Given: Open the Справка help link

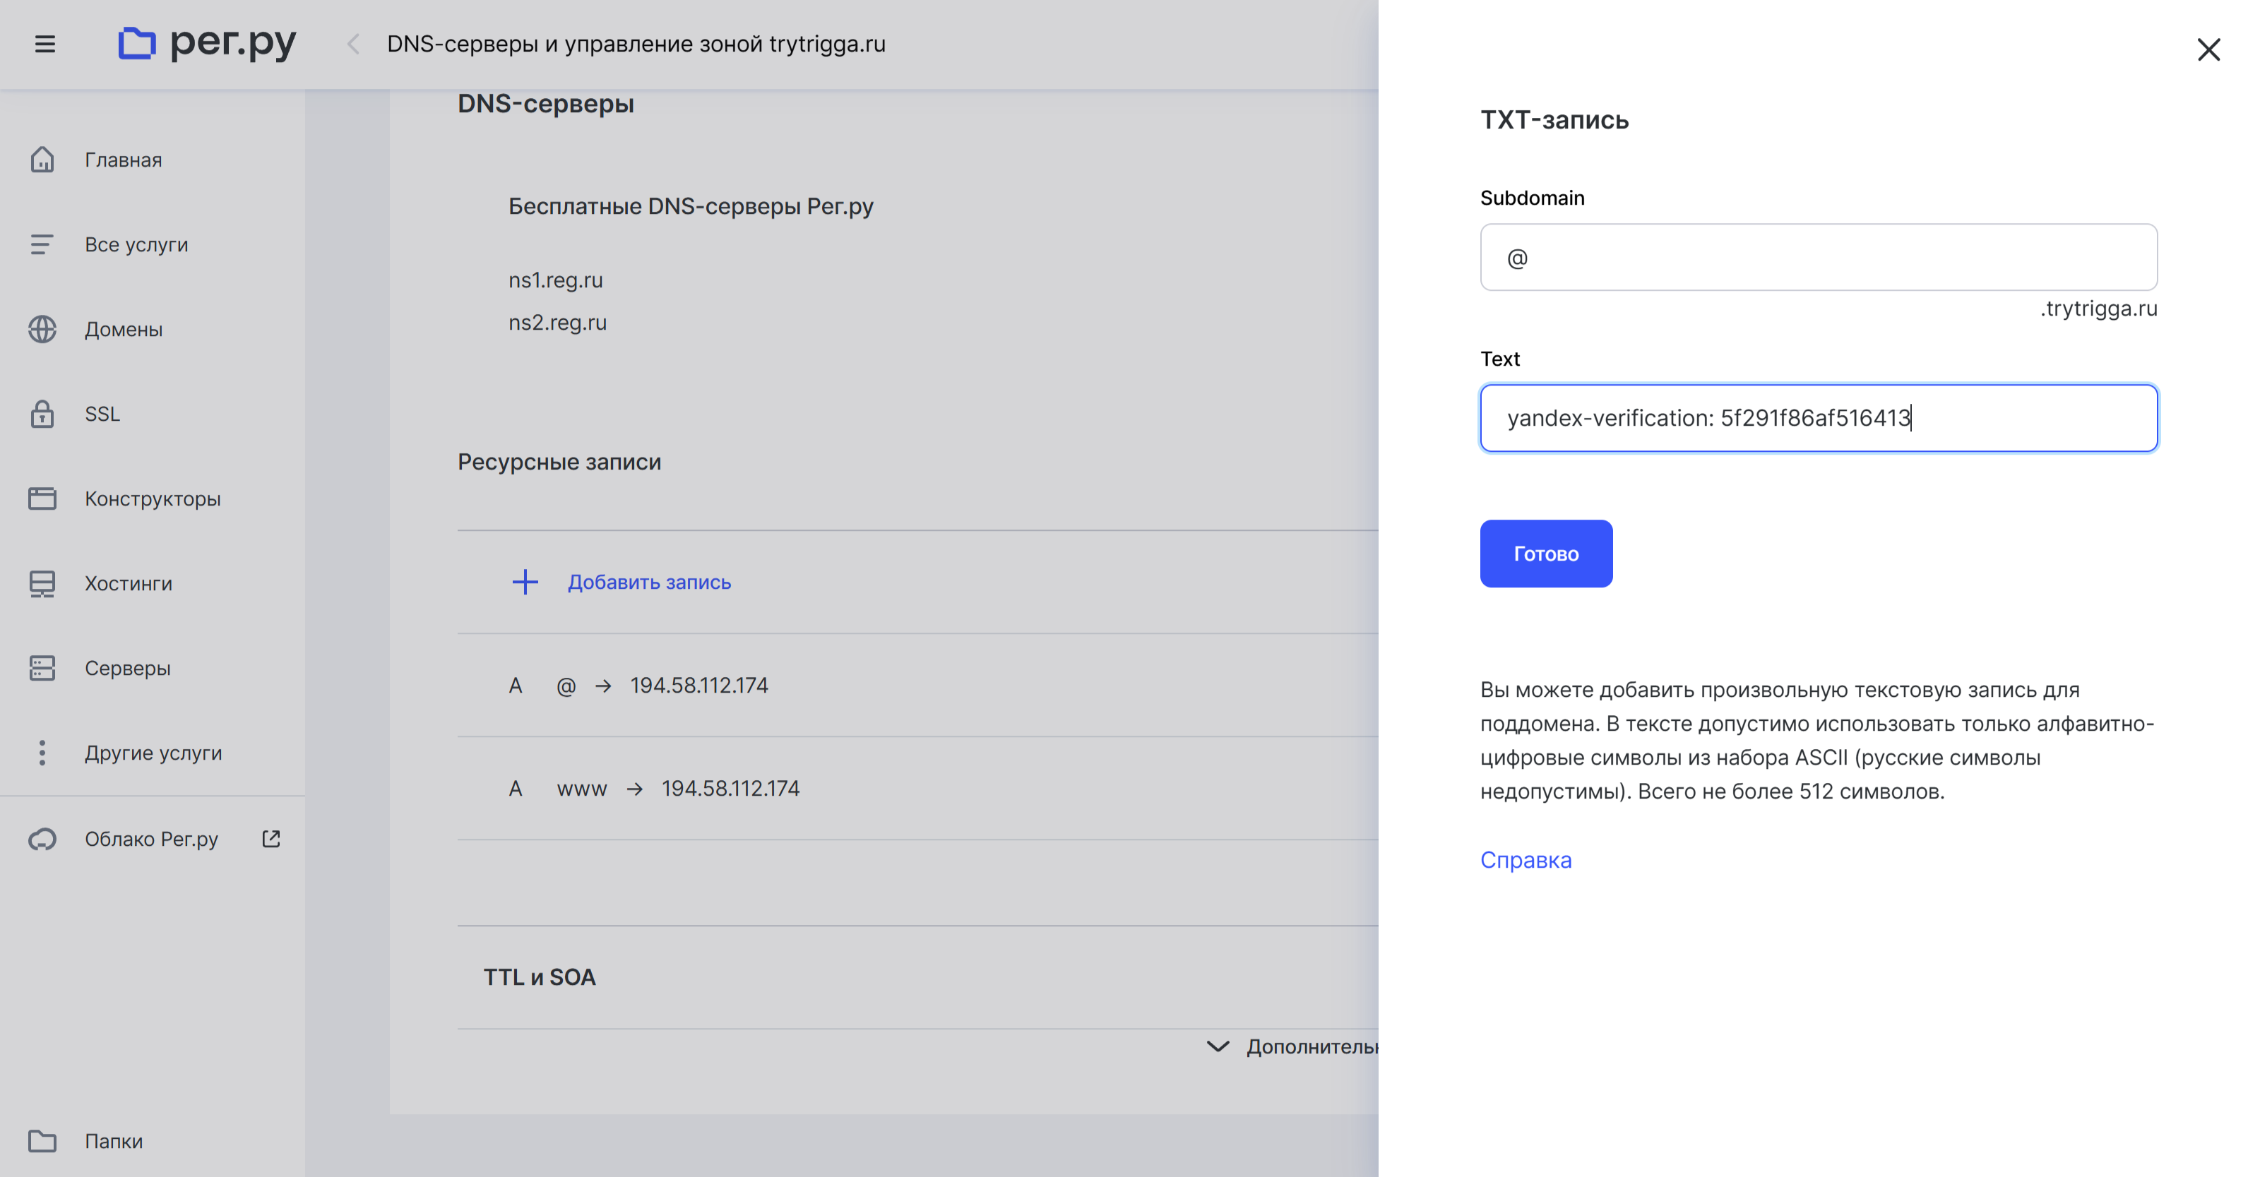Looking at the screenshot, I should tap(1525, 859).
